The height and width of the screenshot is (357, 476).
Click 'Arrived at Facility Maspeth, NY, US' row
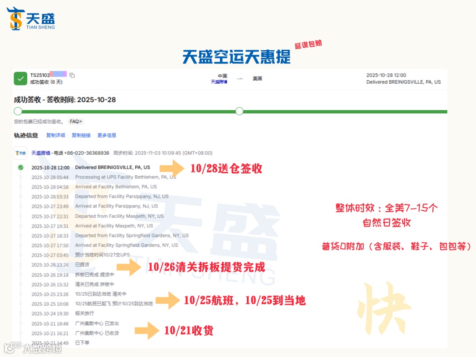(92, 226)
